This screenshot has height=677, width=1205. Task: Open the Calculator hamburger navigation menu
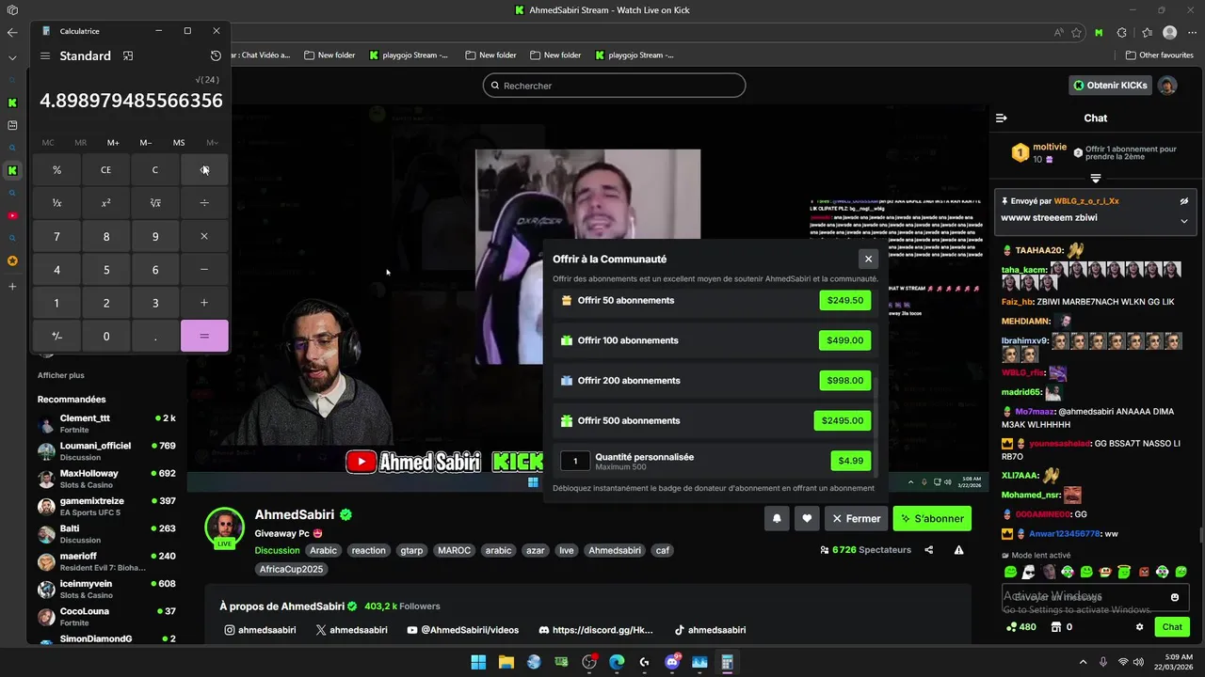tap(44, 55)
